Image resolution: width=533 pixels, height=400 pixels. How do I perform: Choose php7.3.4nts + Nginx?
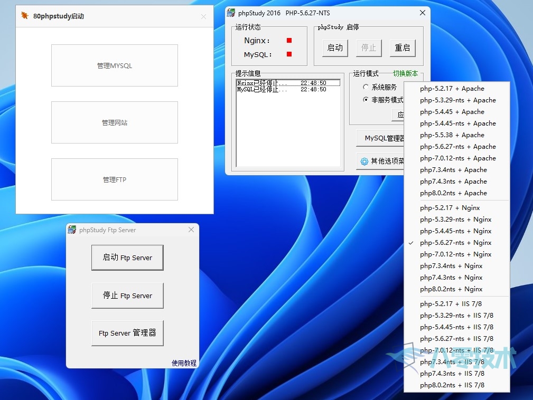click(x=457, y=266)
